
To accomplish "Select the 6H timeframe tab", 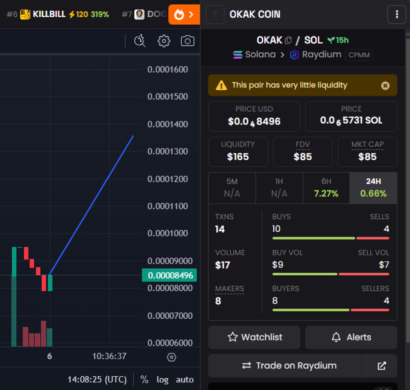I will [x=326, y=188].
